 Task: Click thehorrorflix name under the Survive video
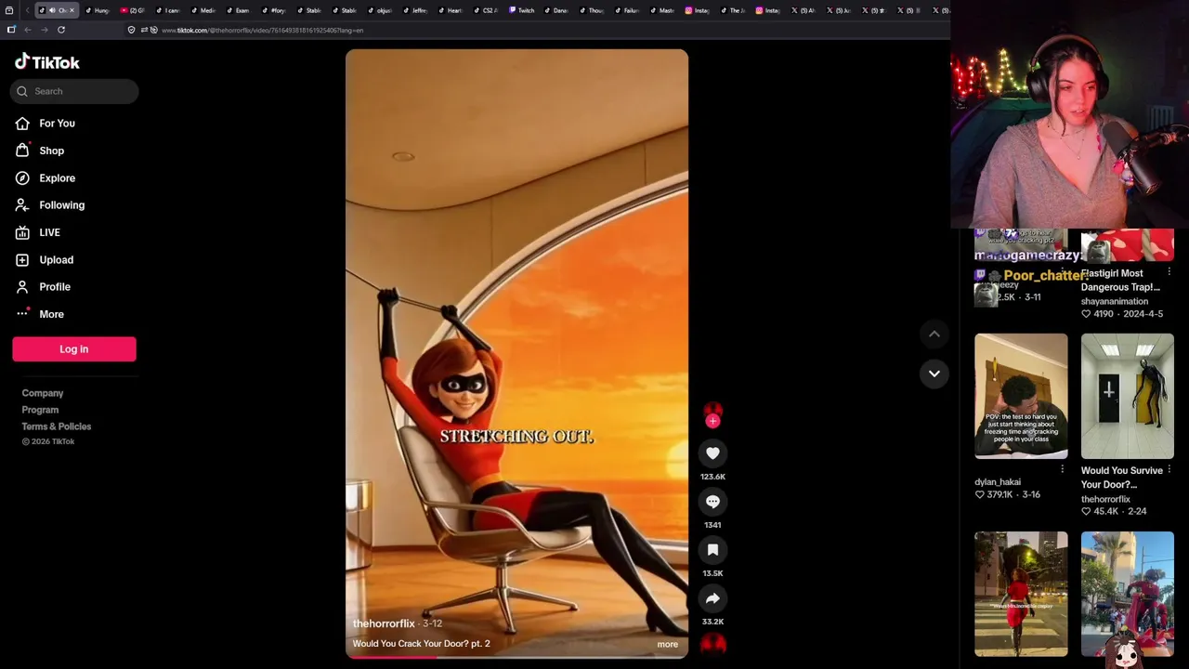point(1105,499)
